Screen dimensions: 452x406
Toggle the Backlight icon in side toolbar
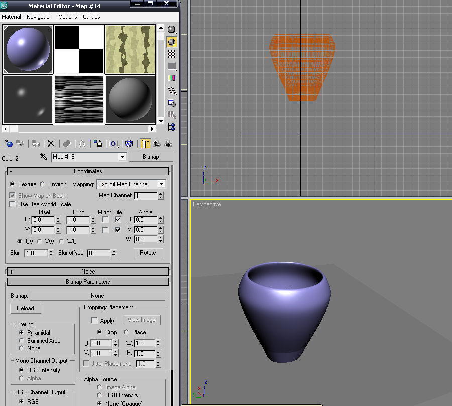coord(172,42)
